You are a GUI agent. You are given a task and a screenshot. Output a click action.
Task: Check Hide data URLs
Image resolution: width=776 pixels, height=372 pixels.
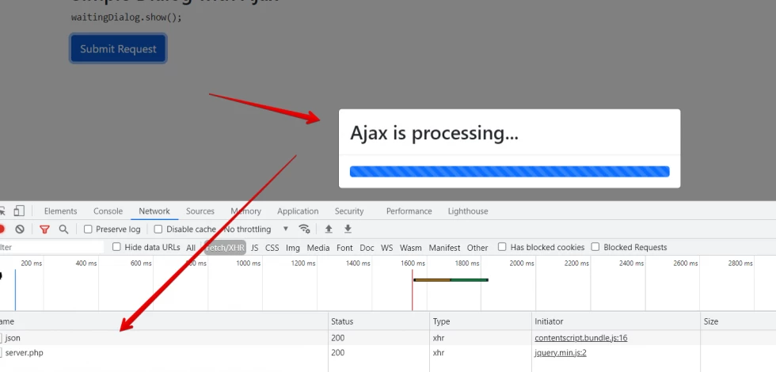tap(116, 247)
